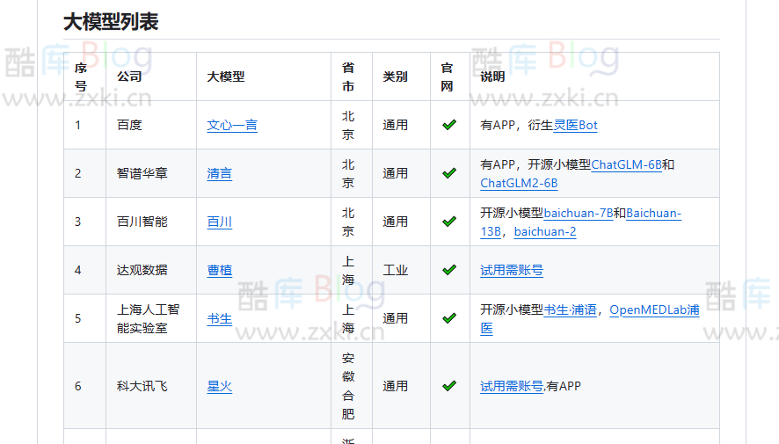Open the ChatGLM2-6B link
This screenshot has height=444, width=779.
pos(519,183)
